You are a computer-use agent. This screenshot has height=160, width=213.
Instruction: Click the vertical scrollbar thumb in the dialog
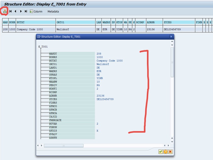[172, 62]
